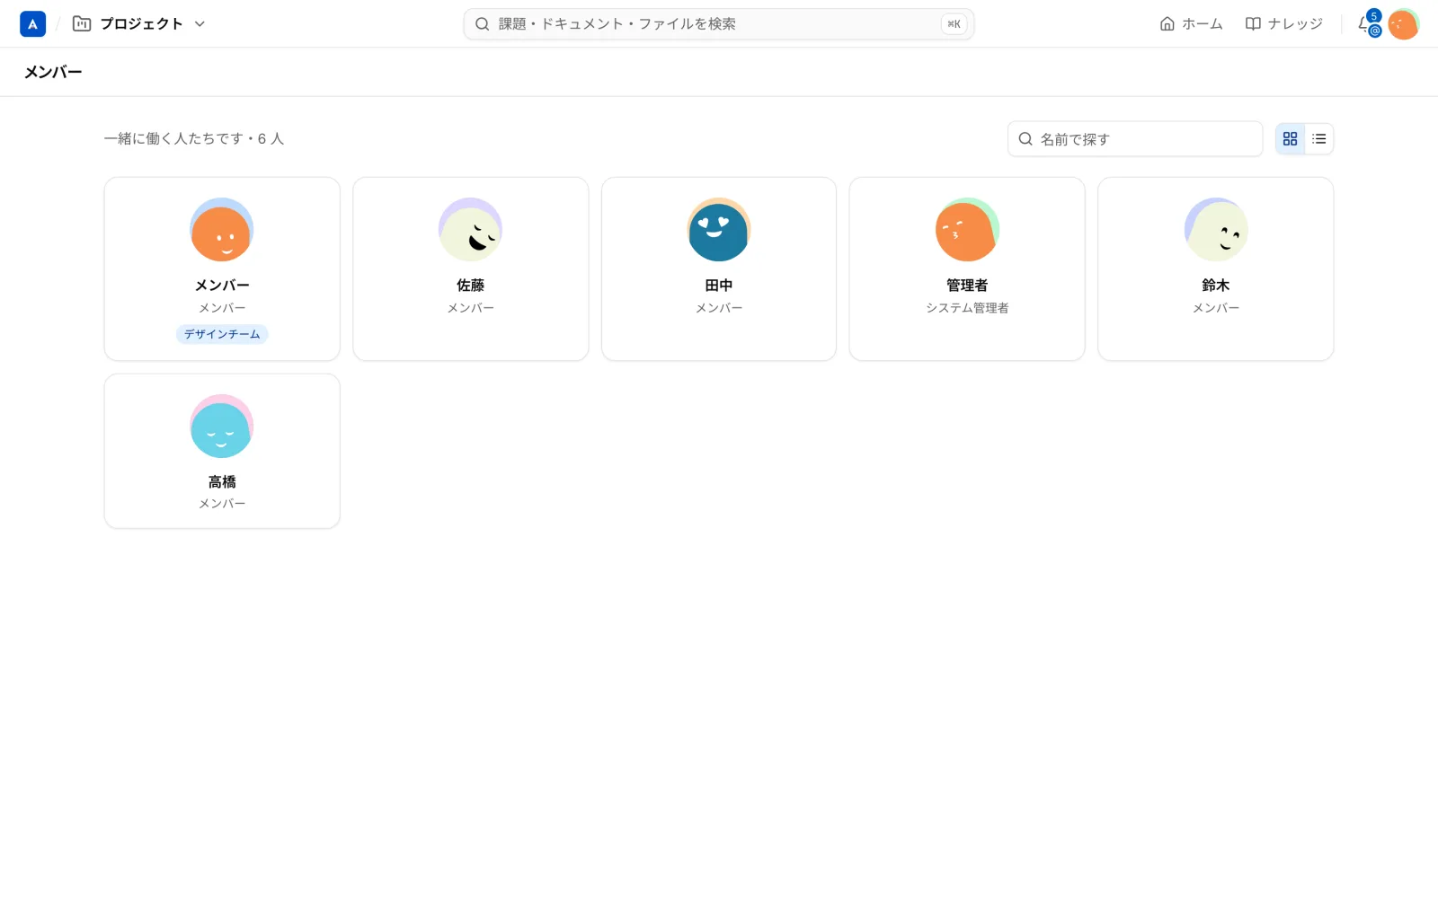The height and width of the screenshot is (898, 1438).
Task: Open the user avatar menu
Action: click(x=1403, y=24)
